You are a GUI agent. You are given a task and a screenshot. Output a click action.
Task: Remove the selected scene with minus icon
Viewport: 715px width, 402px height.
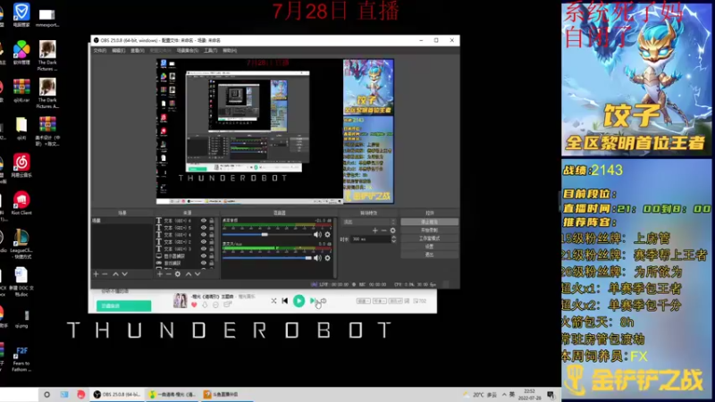pos(105,274)
